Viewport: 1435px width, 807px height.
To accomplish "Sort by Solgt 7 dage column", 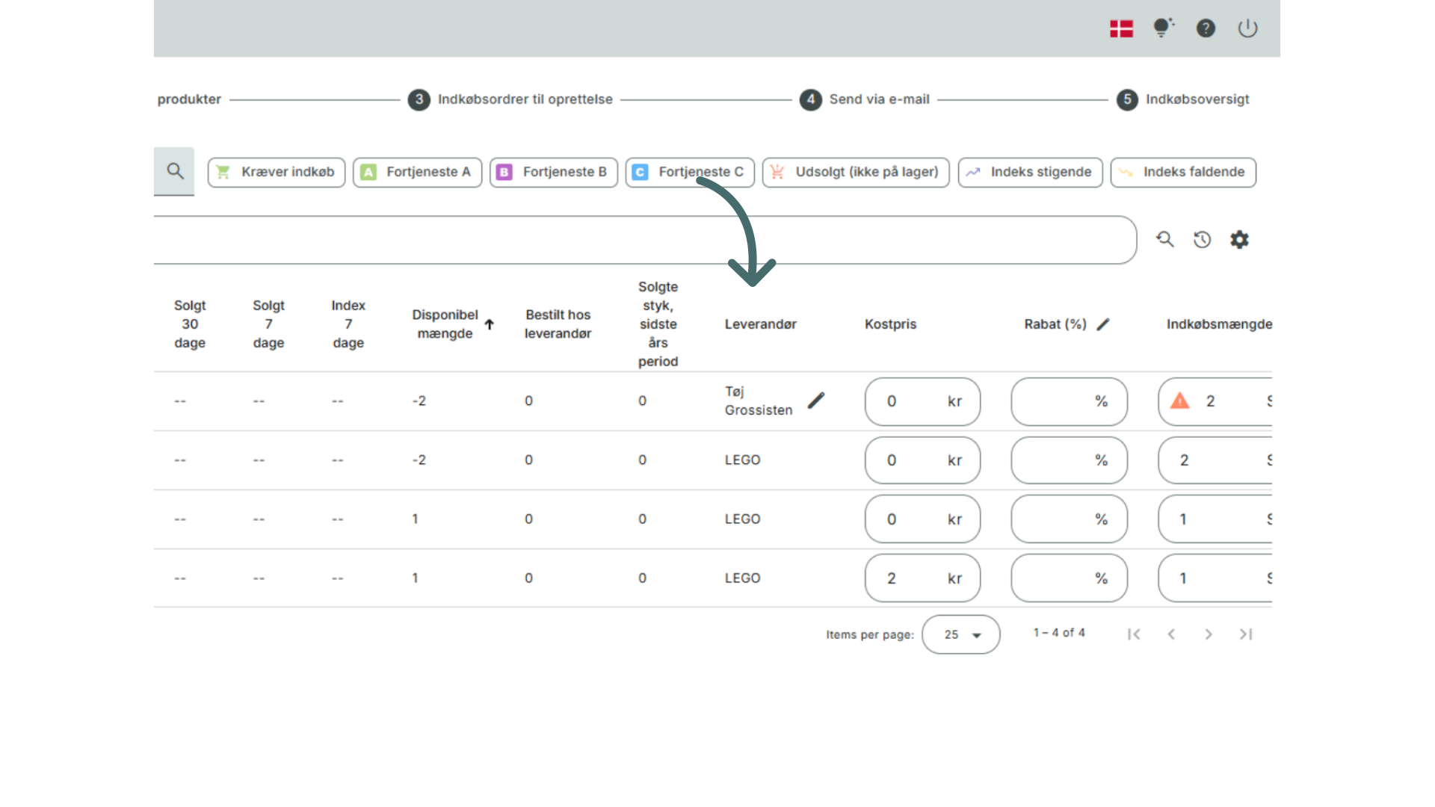I will click(x=268, y=324).
